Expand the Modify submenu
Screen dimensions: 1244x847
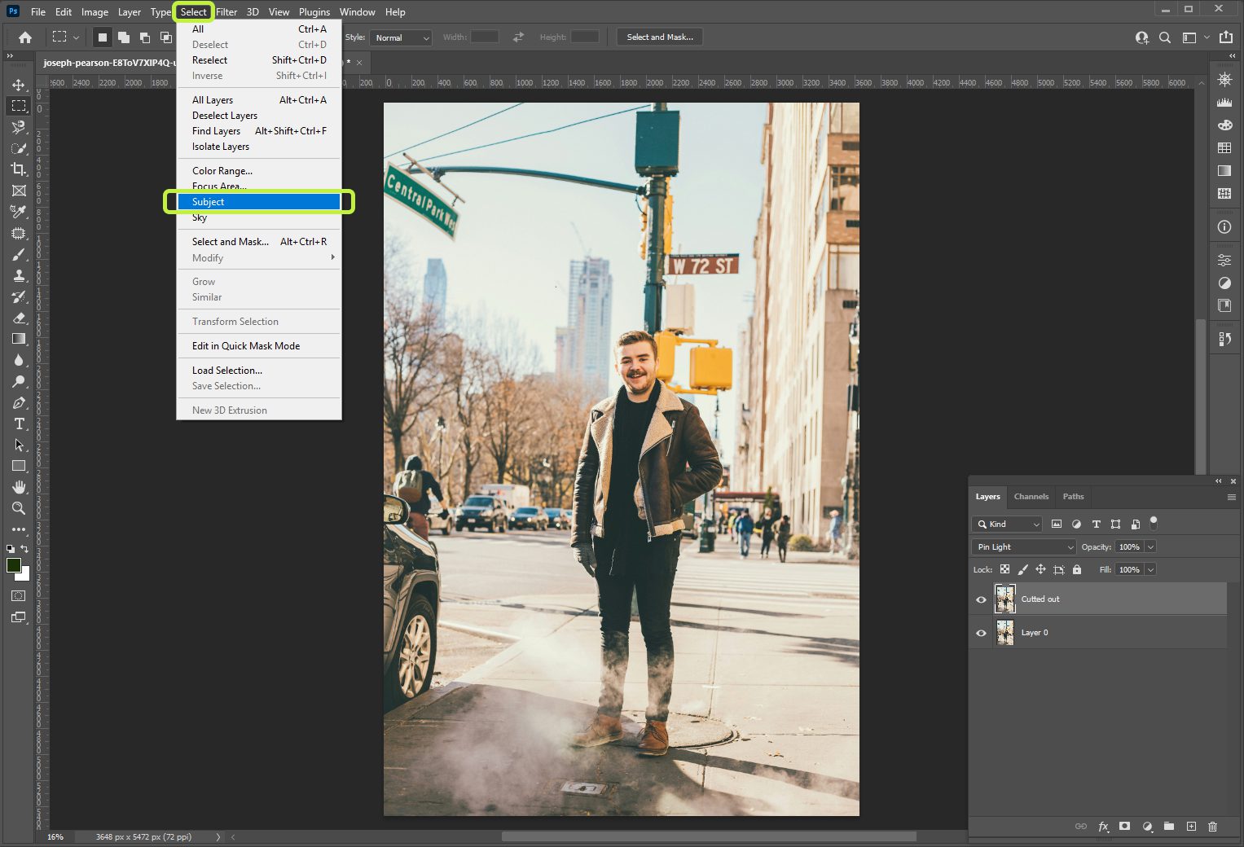[259, 257]
